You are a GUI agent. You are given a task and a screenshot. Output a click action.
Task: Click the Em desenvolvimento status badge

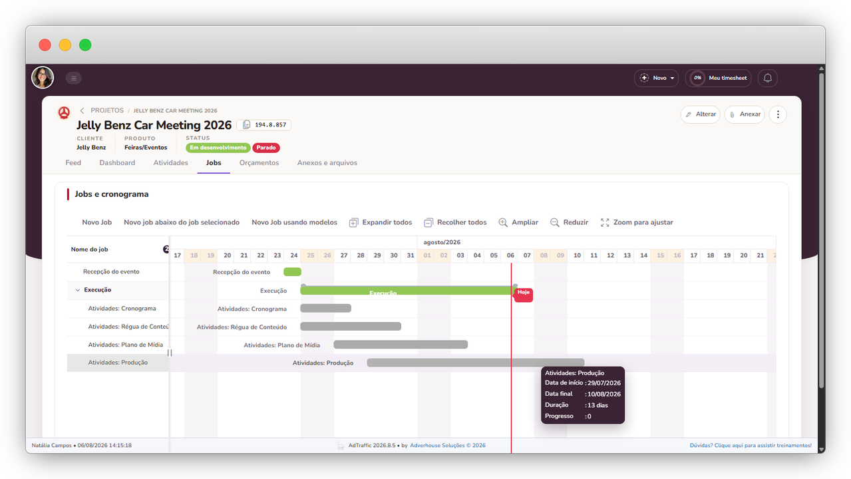(x=218, y=148)
